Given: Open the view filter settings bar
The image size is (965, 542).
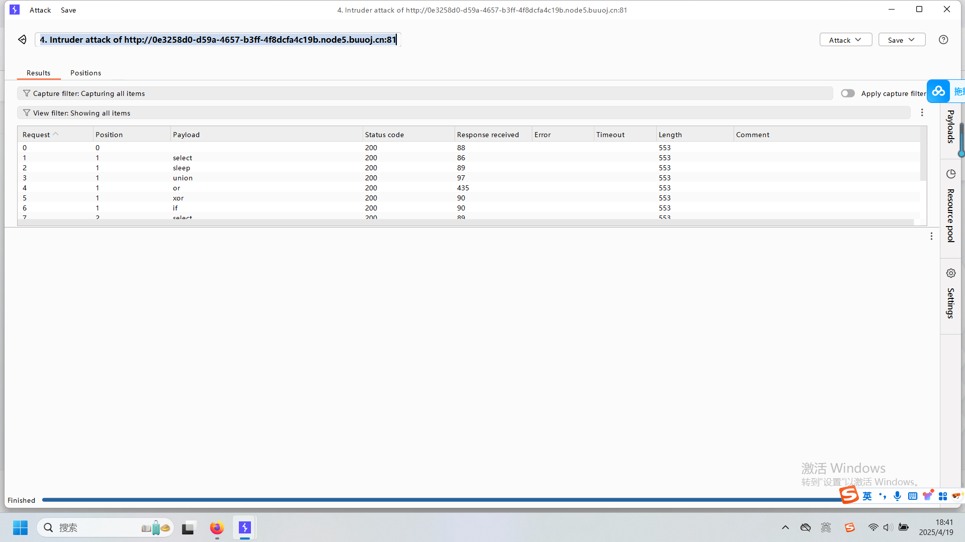Looking at the screenshot, I should pos(464,113).
